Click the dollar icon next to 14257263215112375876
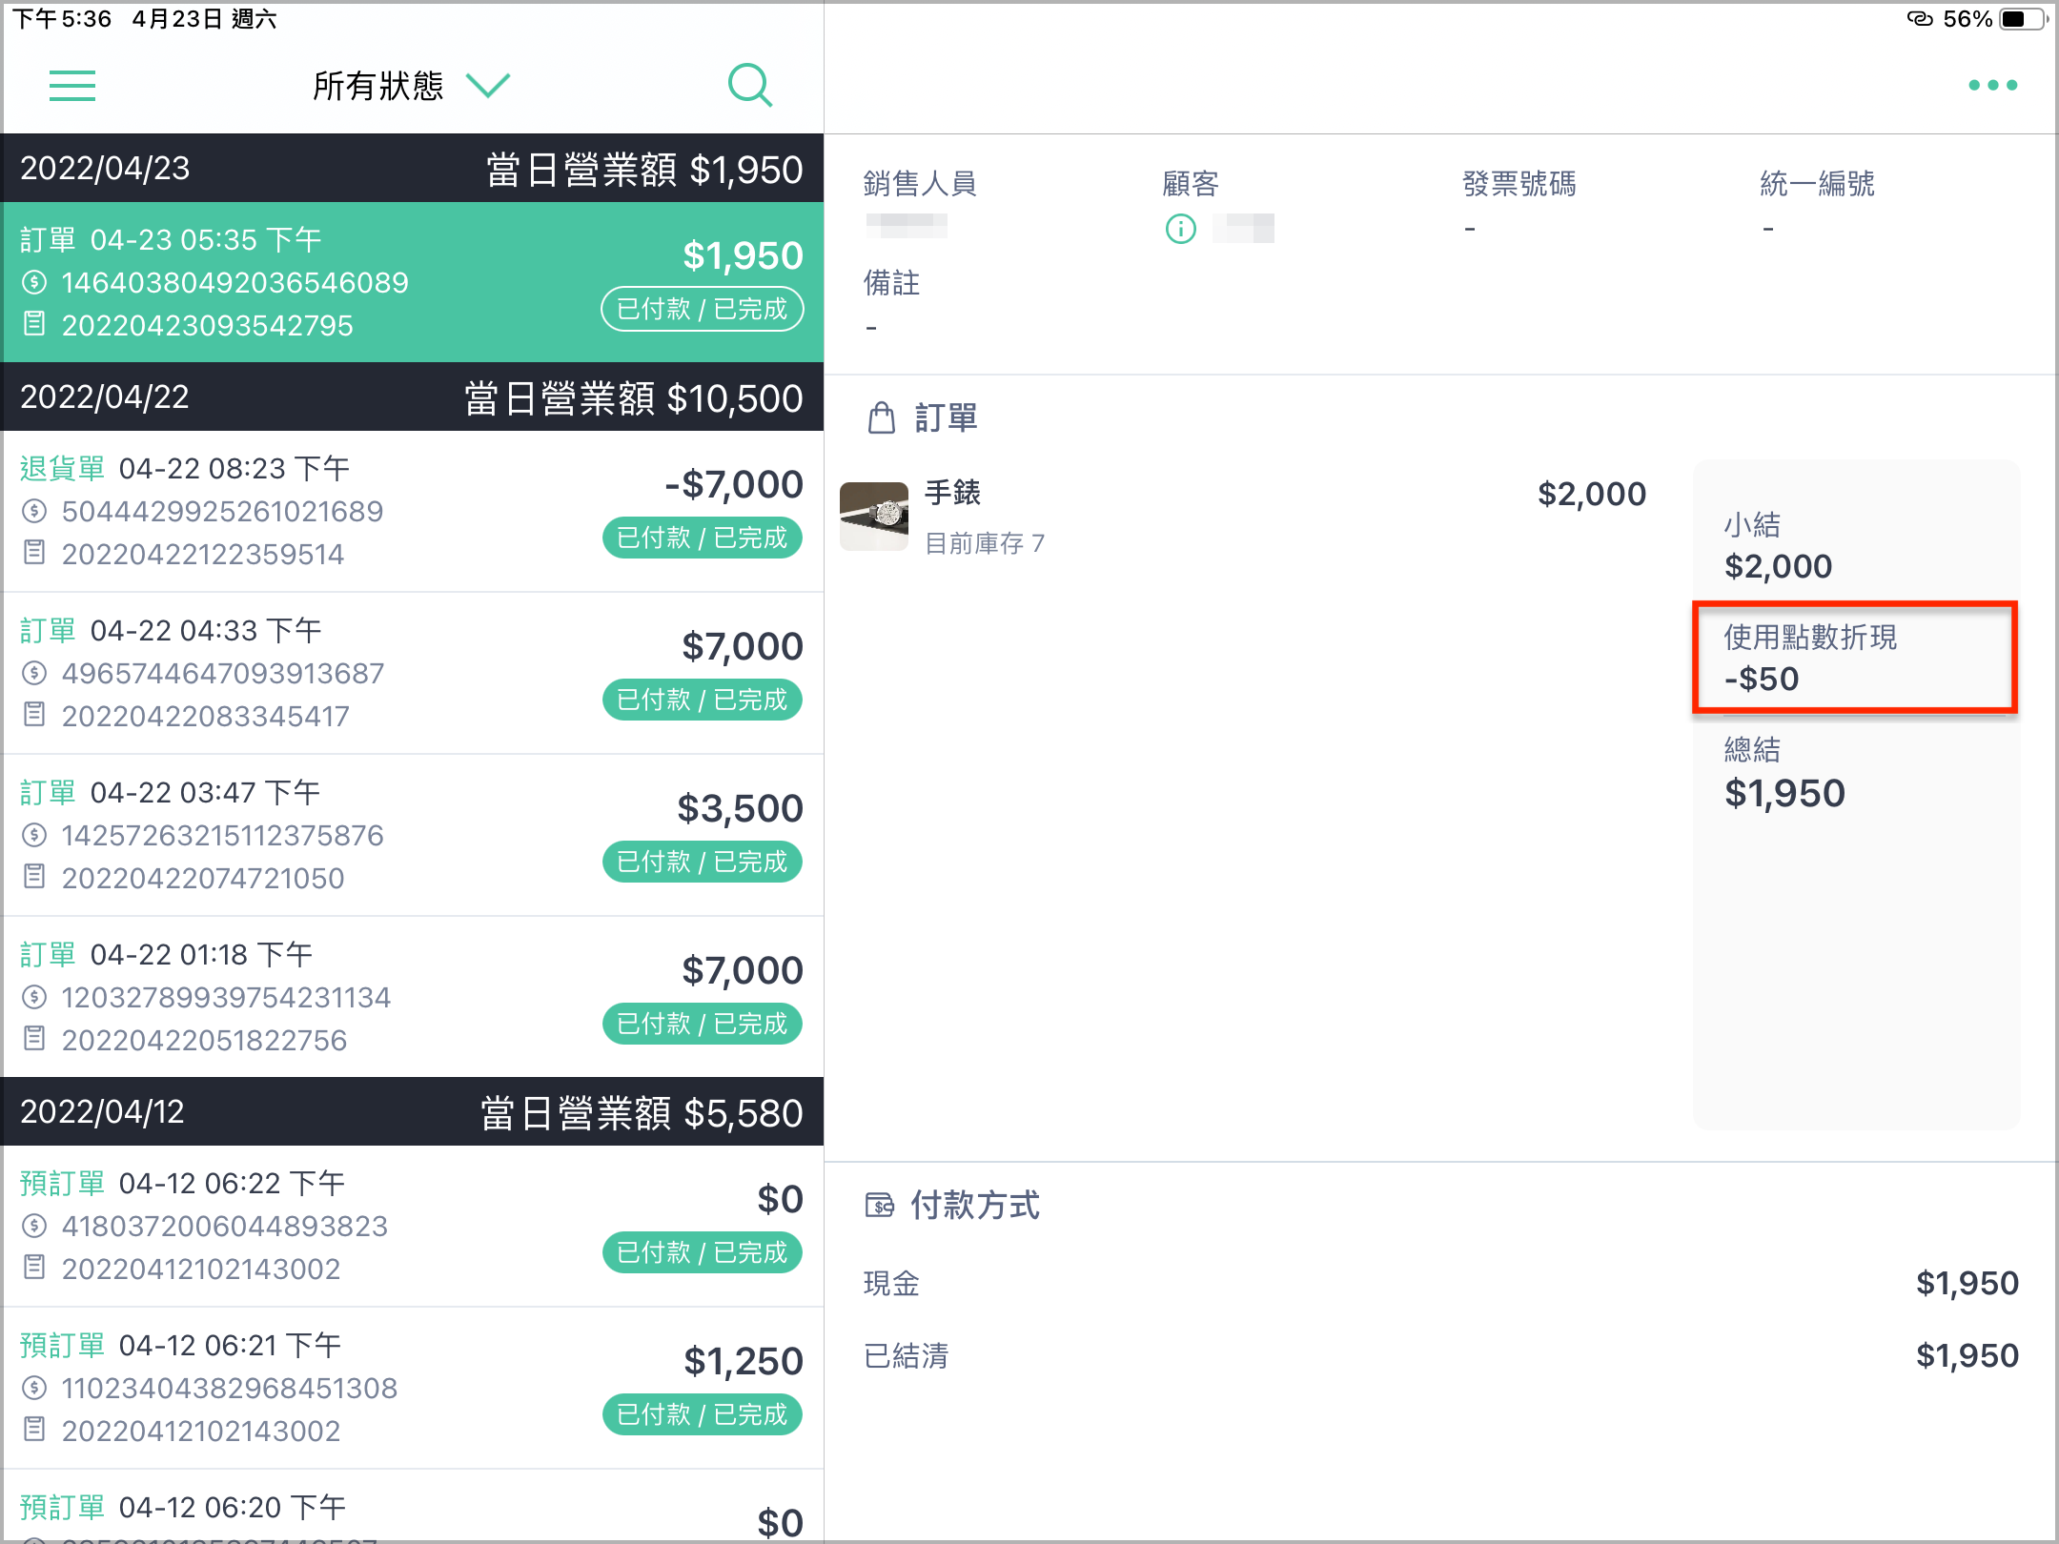This screenshot has height=1544, width=2059. [x=34, y=835]
